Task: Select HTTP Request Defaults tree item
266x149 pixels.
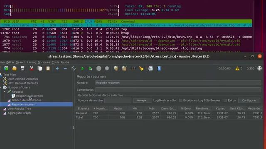Action: 23,83
